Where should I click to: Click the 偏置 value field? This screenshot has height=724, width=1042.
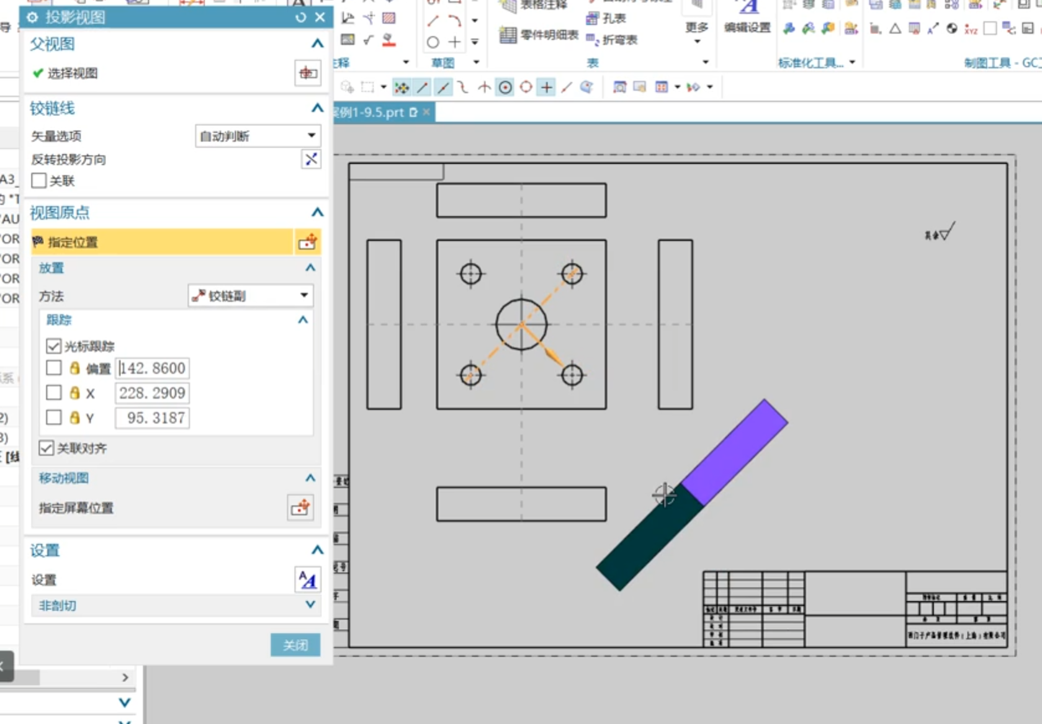pos(153,368)
